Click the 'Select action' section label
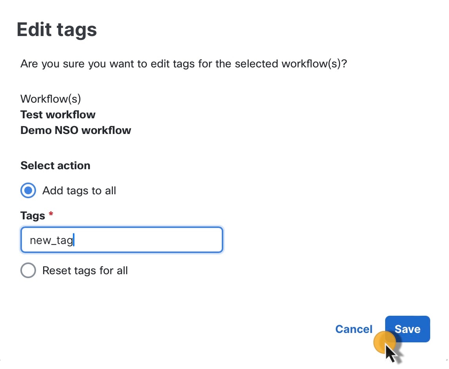Viewport: 449px width, 369px height. pyautogui.click(x=55, y=166)
